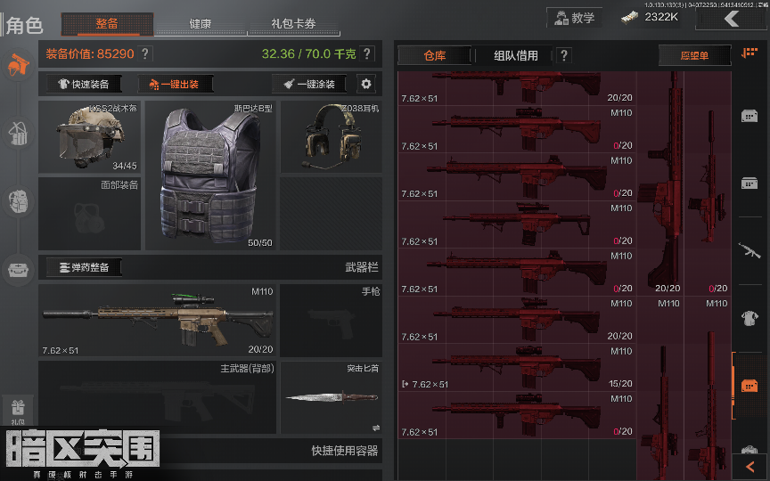
Task: Select the equipped M110 rifle slot
Action: click(x=157, y=321)
